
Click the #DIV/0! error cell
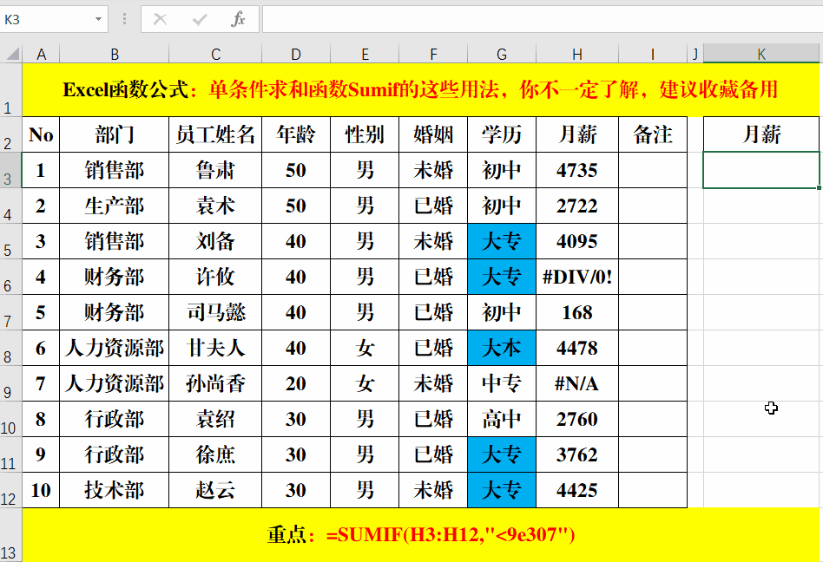577,277
